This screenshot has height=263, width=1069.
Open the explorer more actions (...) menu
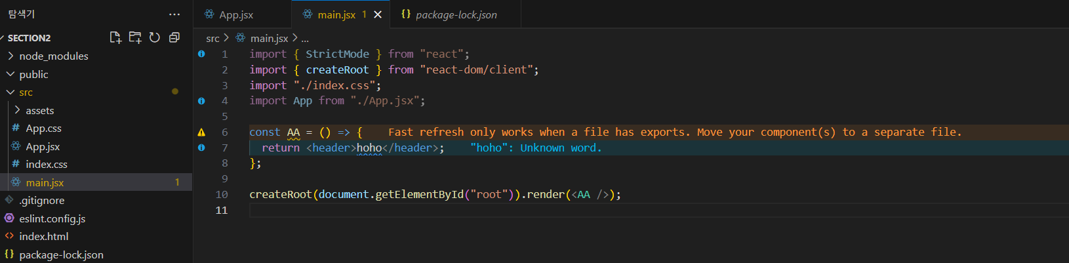click(x=174, y=14)
